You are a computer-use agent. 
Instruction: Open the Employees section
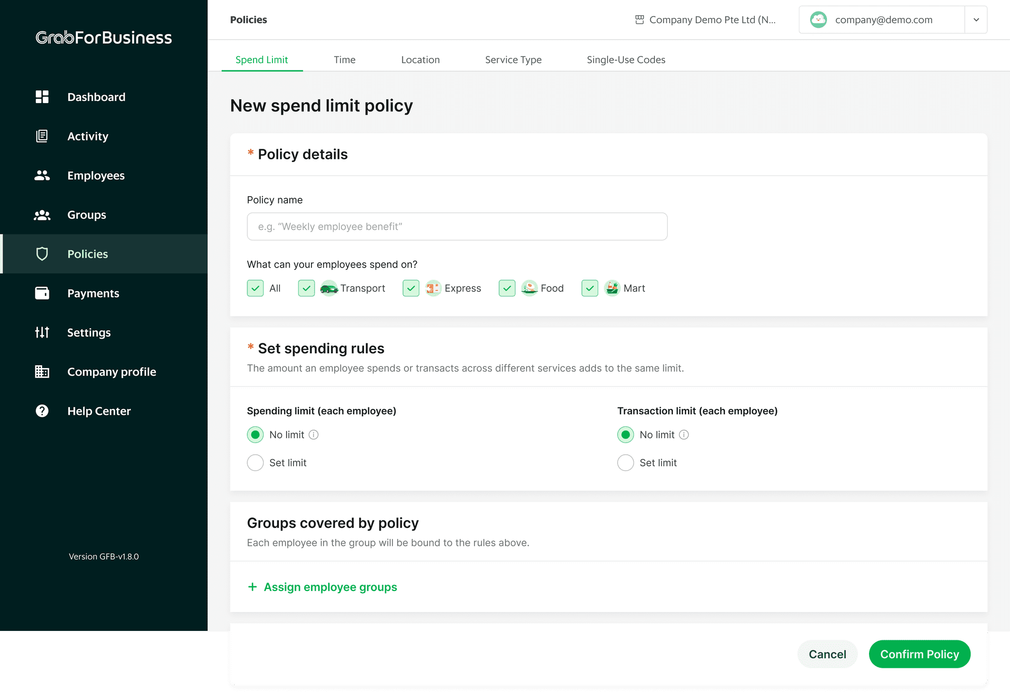(42, 175)
